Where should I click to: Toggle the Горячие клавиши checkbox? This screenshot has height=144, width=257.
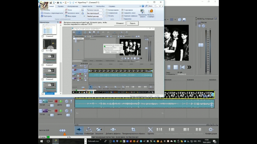(122, 16)
